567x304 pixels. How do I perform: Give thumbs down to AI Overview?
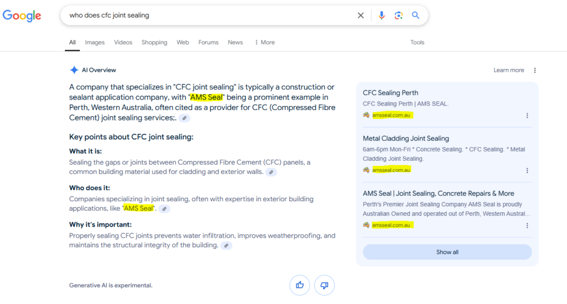point(324,285)
